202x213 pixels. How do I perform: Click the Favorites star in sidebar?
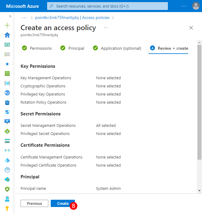pos(7,64)
